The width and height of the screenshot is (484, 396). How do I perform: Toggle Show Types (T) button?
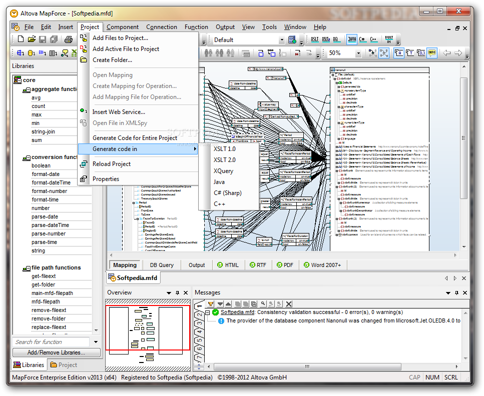pyautogui.click(x=410, y=53)
